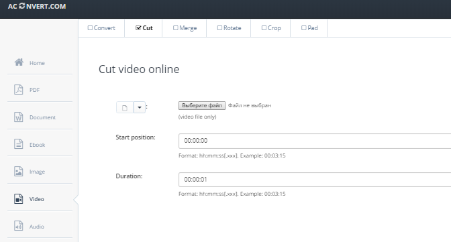Open the Ebook sidebar icon
The image size is (451, 242).
(x=19, y=144)
